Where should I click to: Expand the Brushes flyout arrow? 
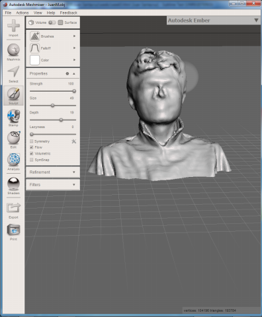[x=74, y=36]
